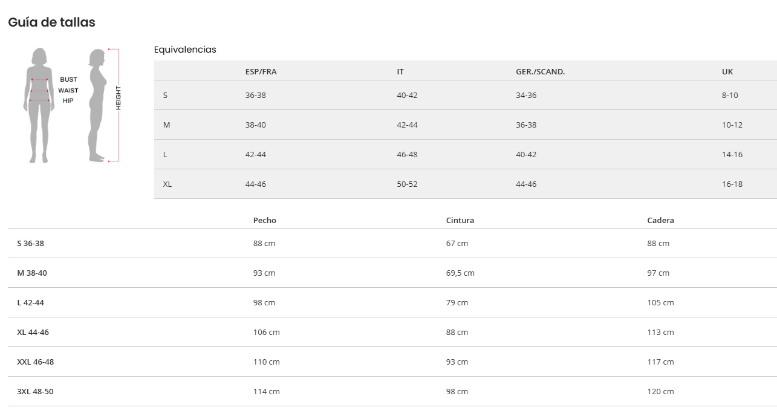Click the Cadera column header
The width and height of the screenshot is (777, 419).
[660, 220]
